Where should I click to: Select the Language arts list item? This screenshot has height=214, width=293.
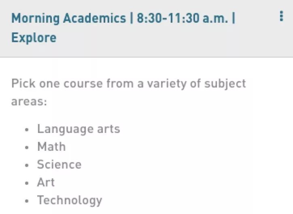click(79, 129)
